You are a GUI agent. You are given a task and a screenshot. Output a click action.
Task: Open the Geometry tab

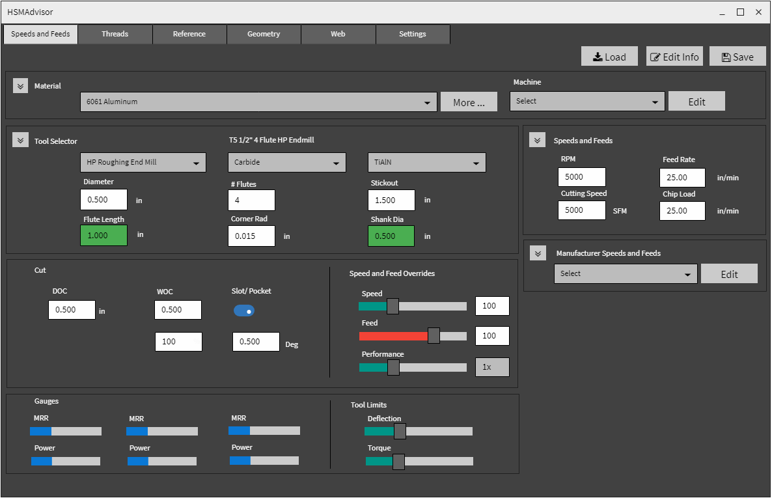[x=264, y=34]
